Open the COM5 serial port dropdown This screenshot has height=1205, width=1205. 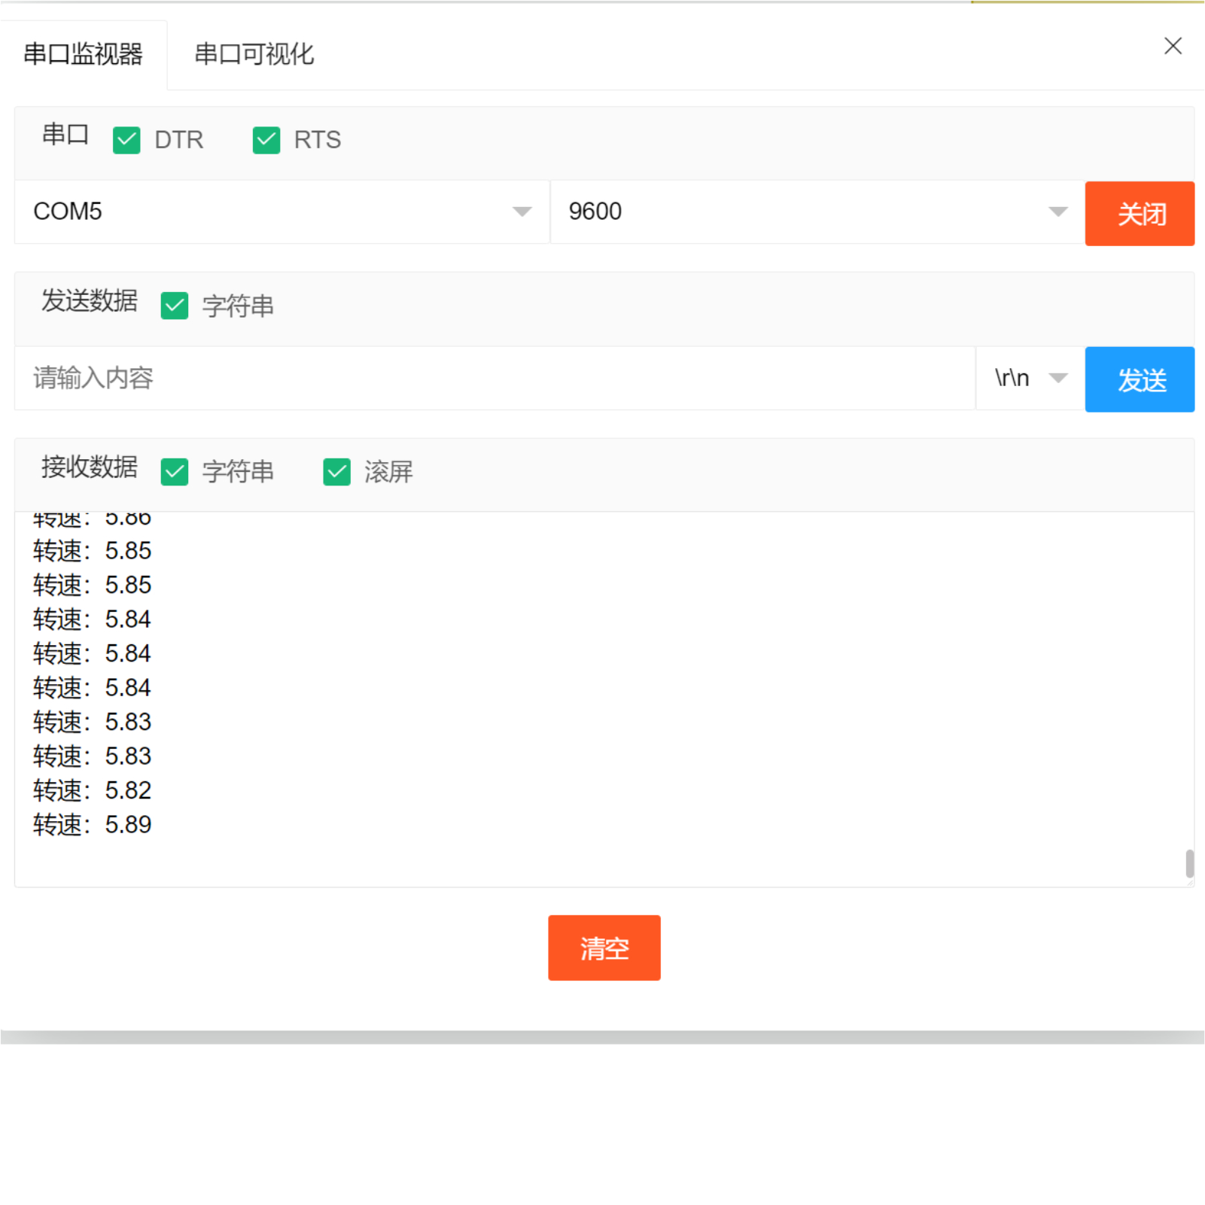278,212
